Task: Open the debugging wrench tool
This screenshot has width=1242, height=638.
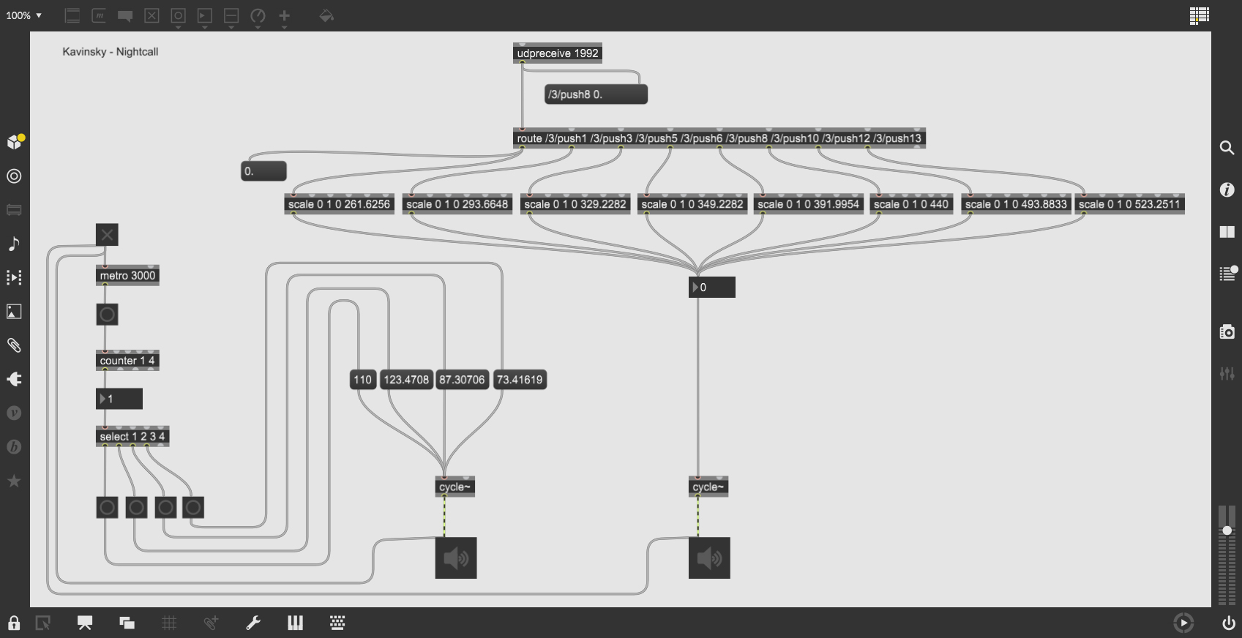Action: [x=253, y=623]
